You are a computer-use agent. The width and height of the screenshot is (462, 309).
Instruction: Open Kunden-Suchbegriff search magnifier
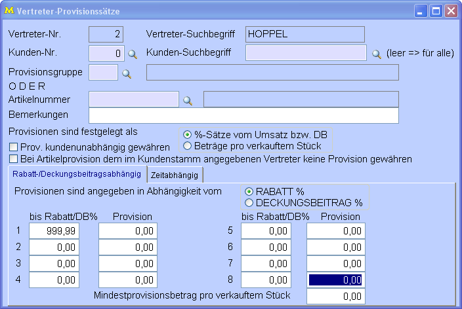click(x=377, y=54)
